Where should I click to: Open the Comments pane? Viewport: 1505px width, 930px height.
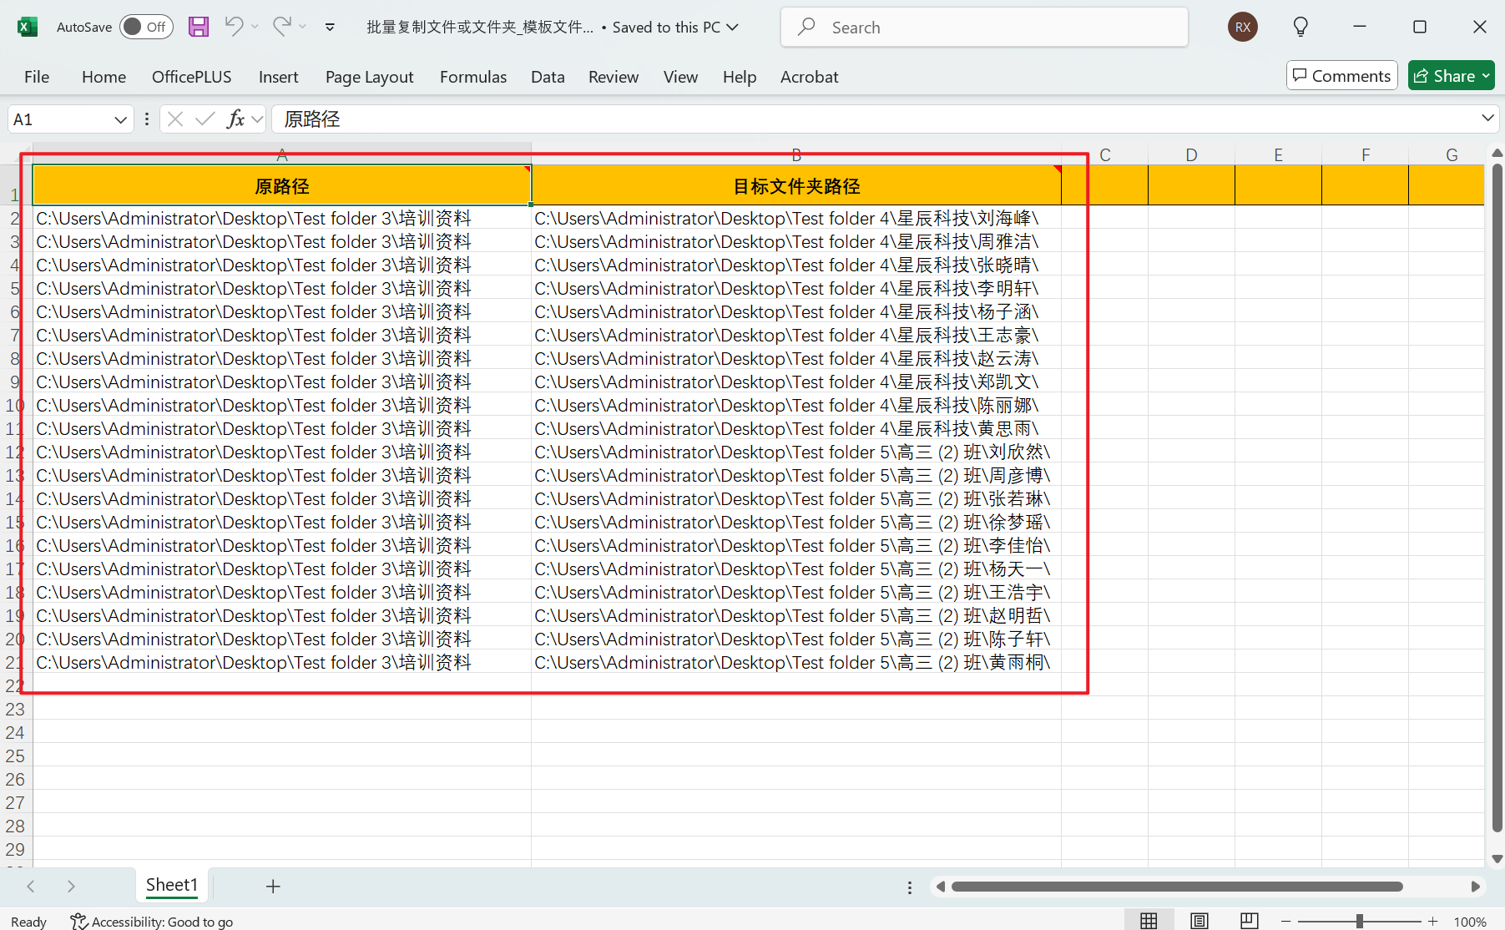(x=1341, y=75)
